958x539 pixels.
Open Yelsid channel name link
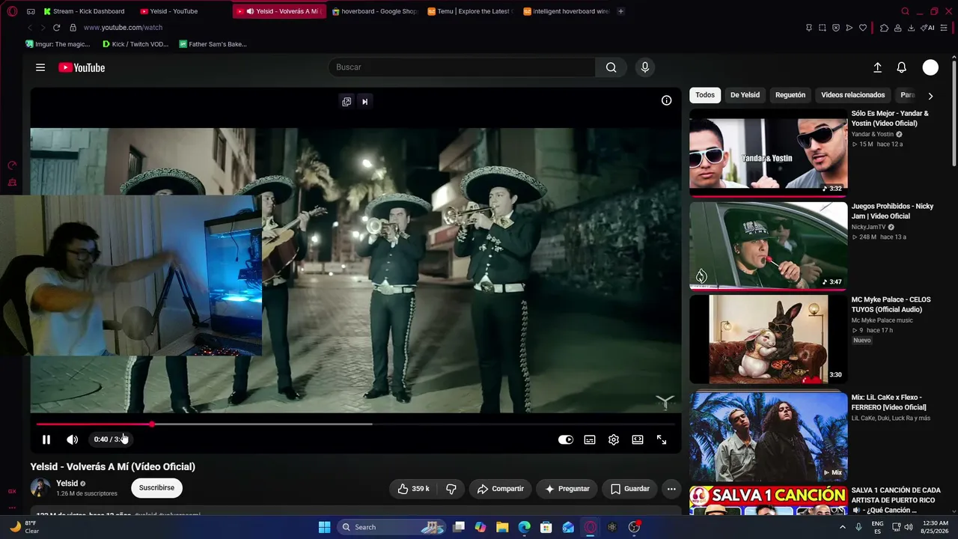tap(67, 484)
